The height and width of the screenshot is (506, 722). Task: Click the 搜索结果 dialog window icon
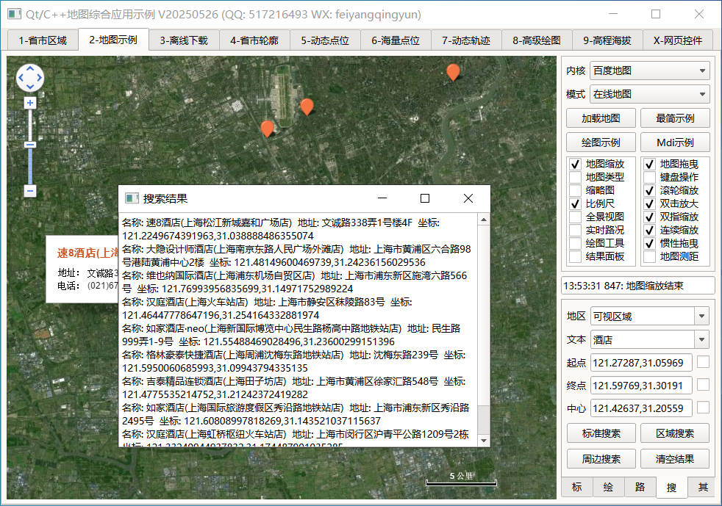click(x=132, y=198)
